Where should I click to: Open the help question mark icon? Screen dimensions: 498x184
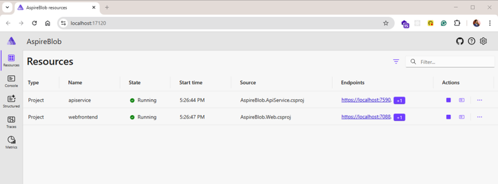(472, 41)
